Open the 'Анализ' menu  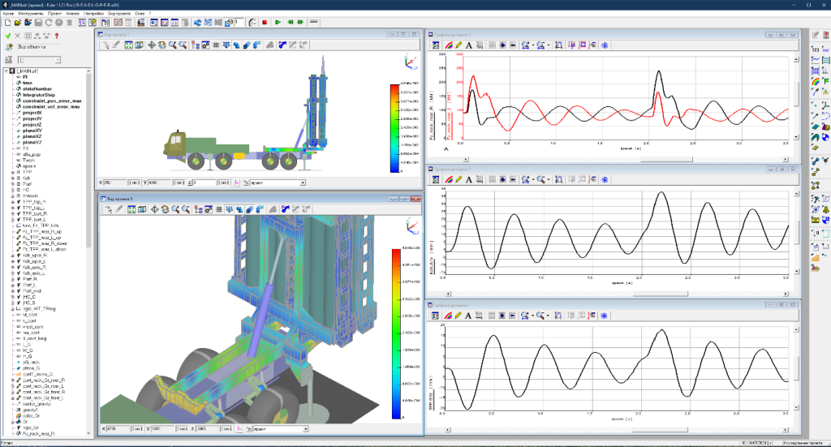point(72,13)
